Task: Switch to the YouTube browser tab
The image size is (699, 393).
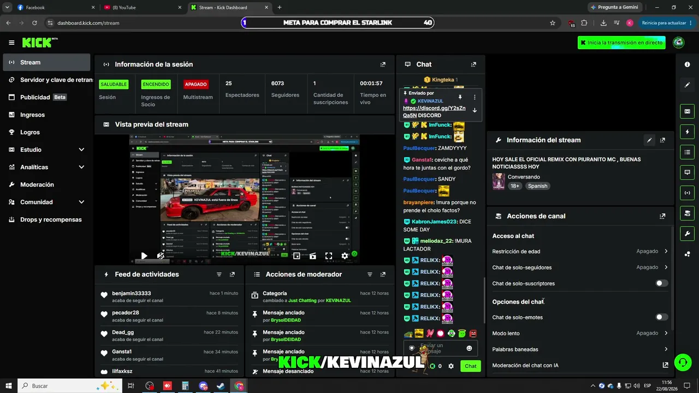Action: coord(142,8)
